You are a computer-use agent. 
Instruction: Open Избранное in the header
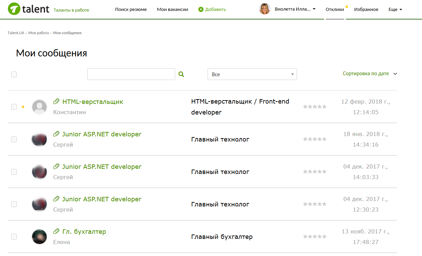(366, 10)
